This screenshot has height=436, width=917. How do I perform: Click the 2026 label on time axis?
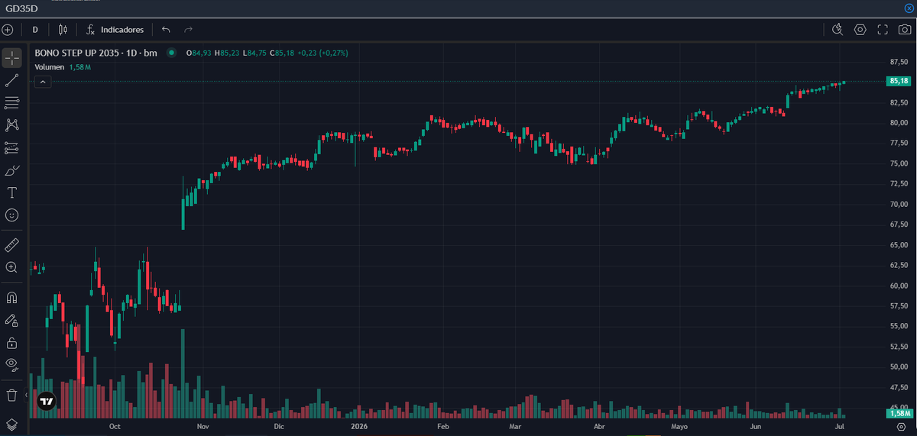pos(359,428)
